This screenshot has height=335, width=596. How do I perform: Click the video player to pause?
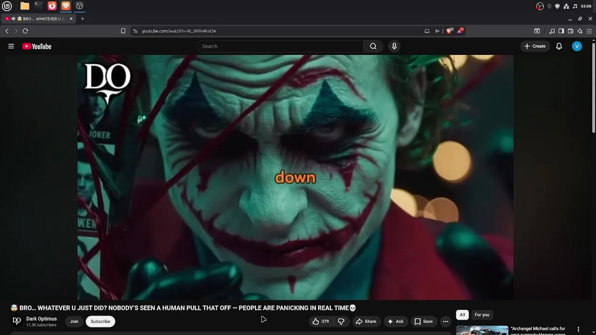295,177
